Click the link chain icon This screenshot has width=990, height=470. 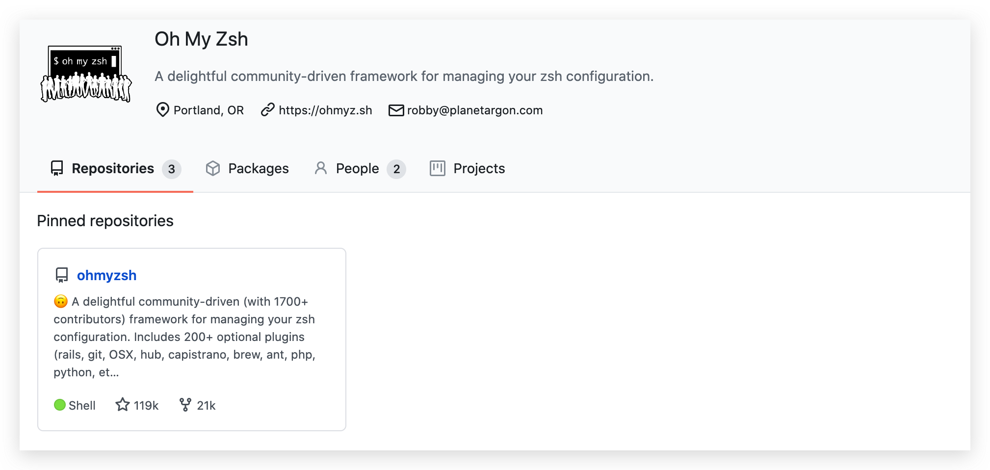pyautogui.click(x=267, y=110)
